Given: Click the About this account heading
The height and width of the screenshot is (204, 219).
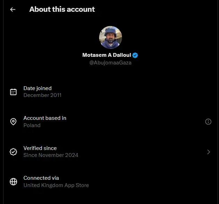Looking at the screenshot, I should 62,9.
